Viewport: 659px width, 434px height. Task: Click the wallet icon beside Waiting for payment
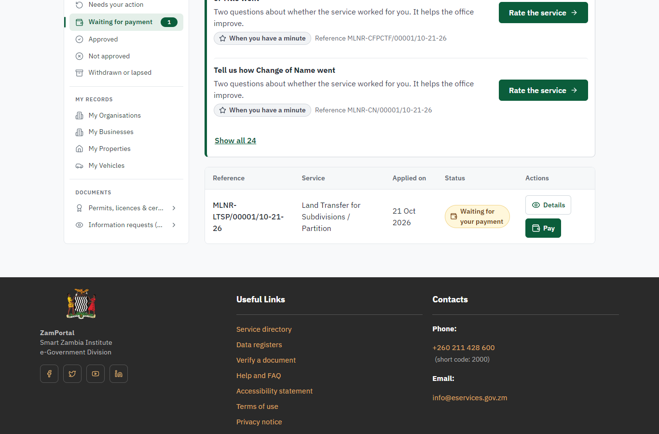point(80,22)
